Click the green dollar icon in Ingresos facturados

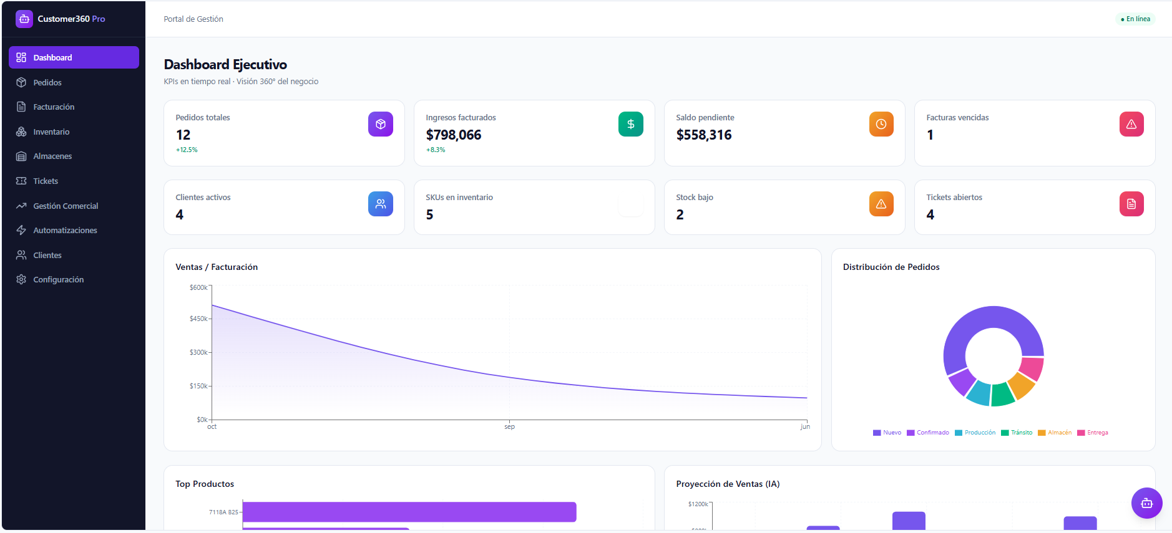tap(631, 124)
